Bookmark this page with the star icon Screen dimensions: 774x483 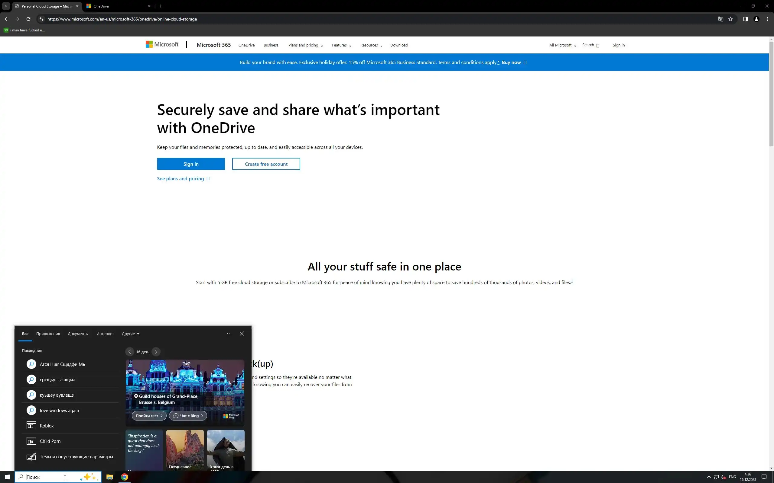point(730,19)
